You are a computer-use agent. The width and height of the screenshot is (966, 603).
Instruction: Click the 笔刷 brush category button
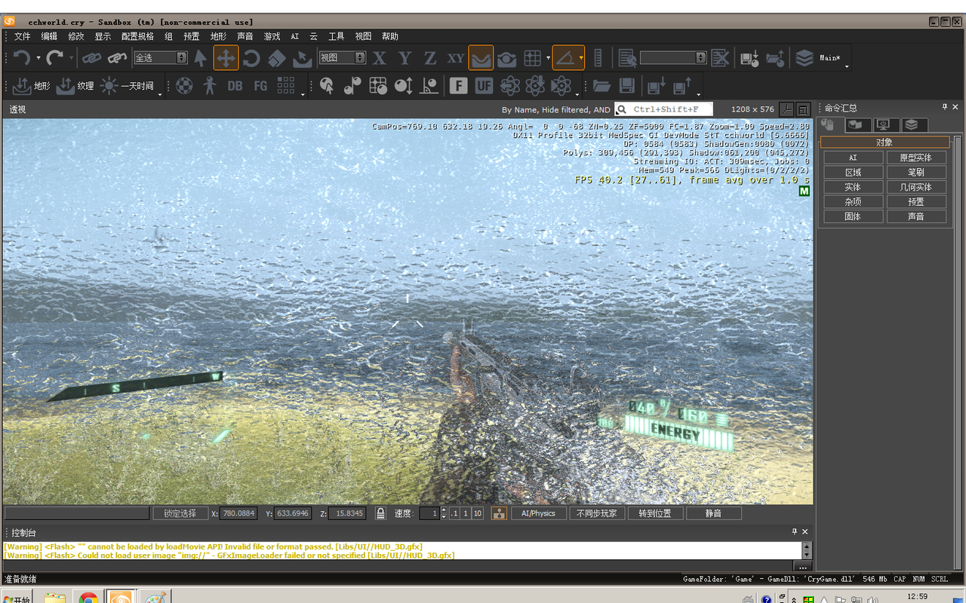click(916, 173)
